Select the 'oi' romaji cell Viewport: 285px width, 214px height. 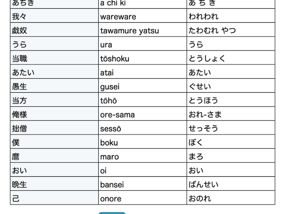pyautogui.click(x=142, y=170)
